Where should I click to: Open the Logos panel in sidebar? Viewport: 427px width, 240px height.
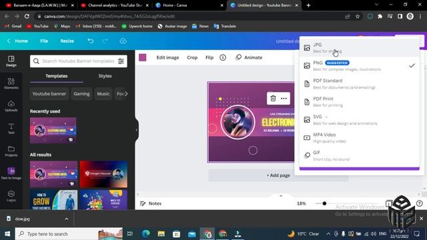(x=11, y=196)
